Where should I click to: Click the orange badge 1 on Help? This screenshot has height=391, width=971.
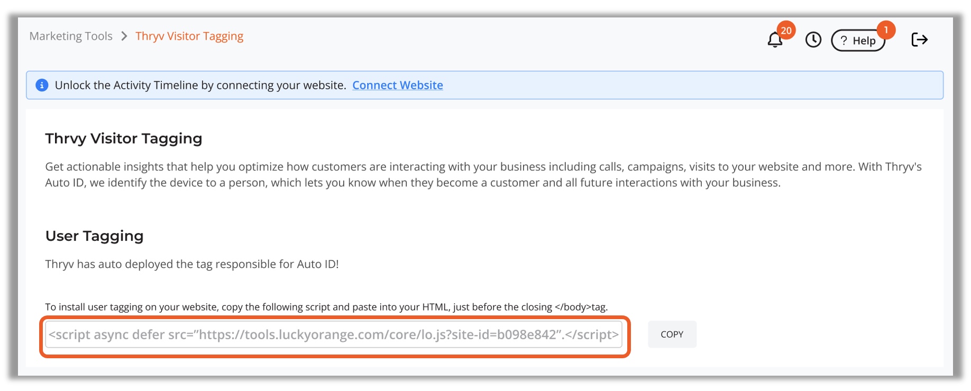pos(886,30)
